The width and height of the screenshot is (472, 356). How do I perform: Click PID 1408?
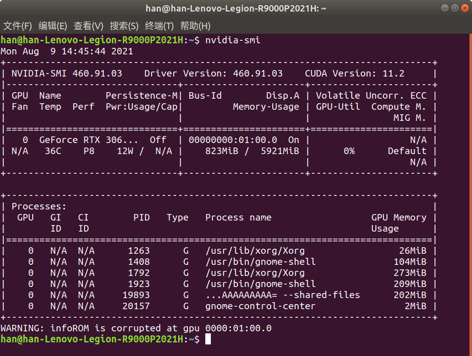click(x=139, y=262)
